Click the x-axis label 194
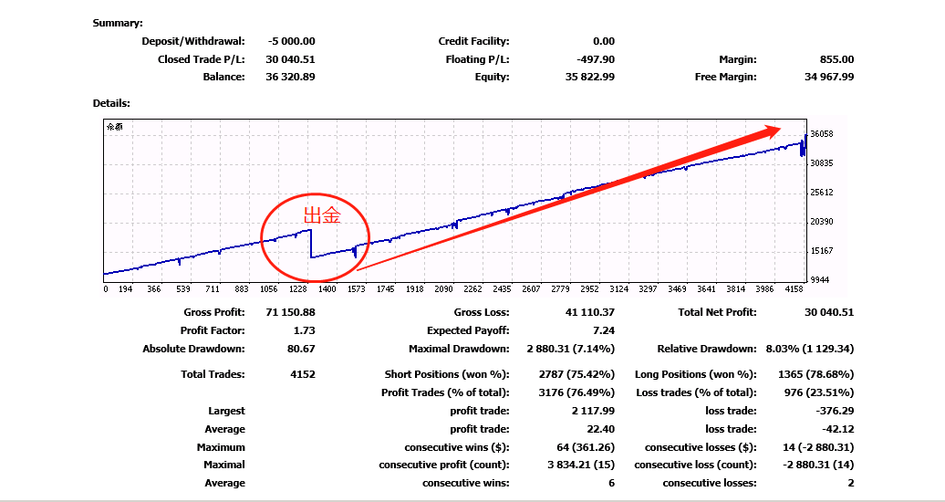 coord(125,289)
